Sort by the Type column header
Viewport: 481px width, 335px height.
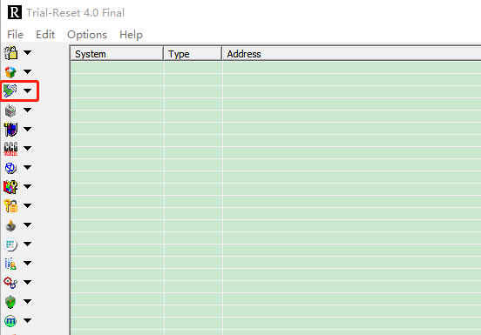coord(193,54)
